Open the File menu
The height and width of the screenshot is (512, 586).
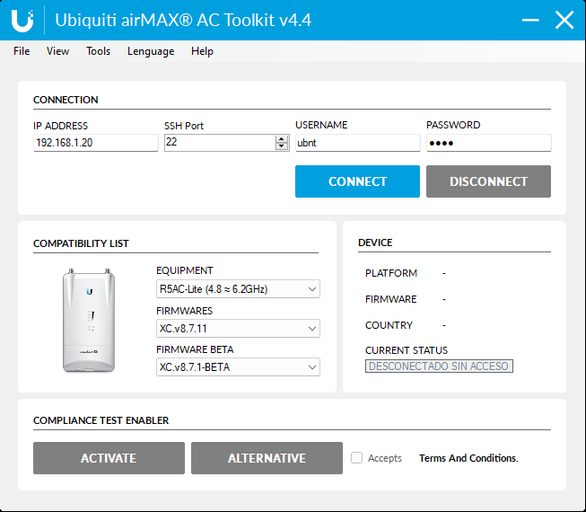click(x=22, y=51)
